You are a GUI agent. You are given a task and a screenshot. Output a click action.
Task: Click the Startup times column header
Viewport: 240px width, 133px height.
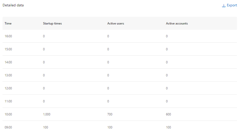[x=52, y=24]
